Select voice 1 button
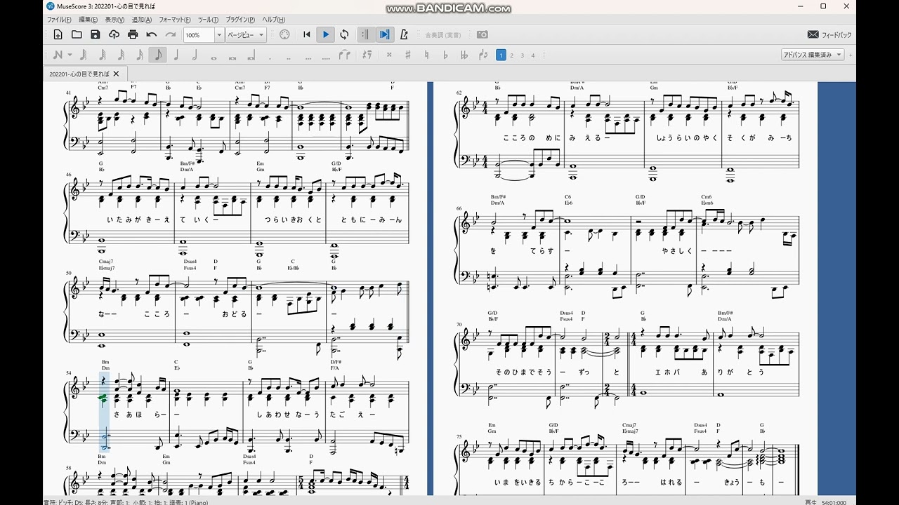 [x=501, y=55]
